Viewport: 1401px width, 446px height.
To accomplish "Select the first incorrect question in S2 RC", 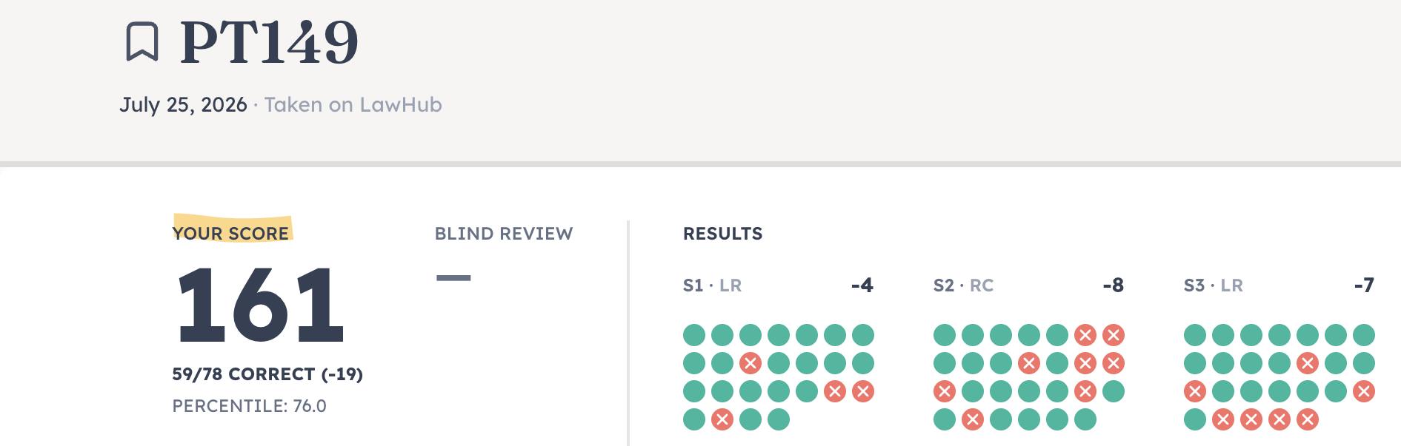I will (1085, 335).
